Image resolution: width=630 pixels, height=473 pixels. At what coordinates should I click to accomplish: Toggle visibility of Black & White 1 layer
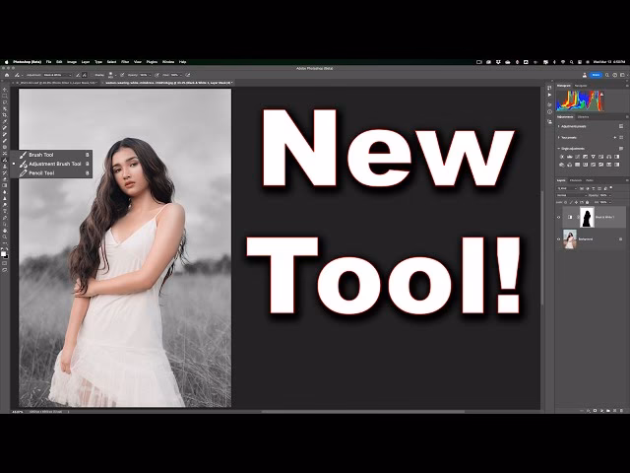[x=558, y=217]
